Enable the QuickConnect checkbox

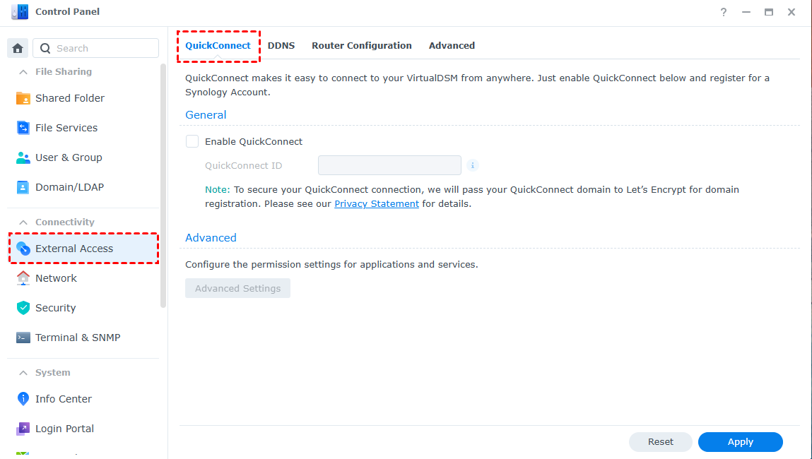tap(192, 141)
